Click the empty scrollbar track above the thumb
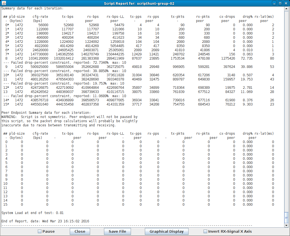The width and height of the screenshot is (290, 236). coord(286,111)
